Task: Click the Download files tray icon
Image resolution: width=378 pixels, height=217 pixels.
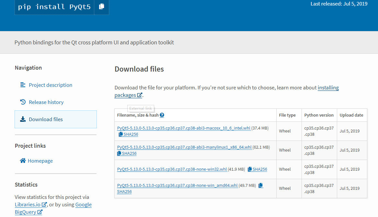Action: [23, 119]
